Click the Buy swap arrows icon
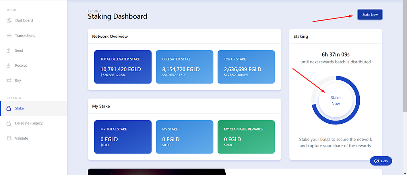Image resolution: width=407 pixels, height=175 pixels. pyautogui.click(x=9, y=80)
